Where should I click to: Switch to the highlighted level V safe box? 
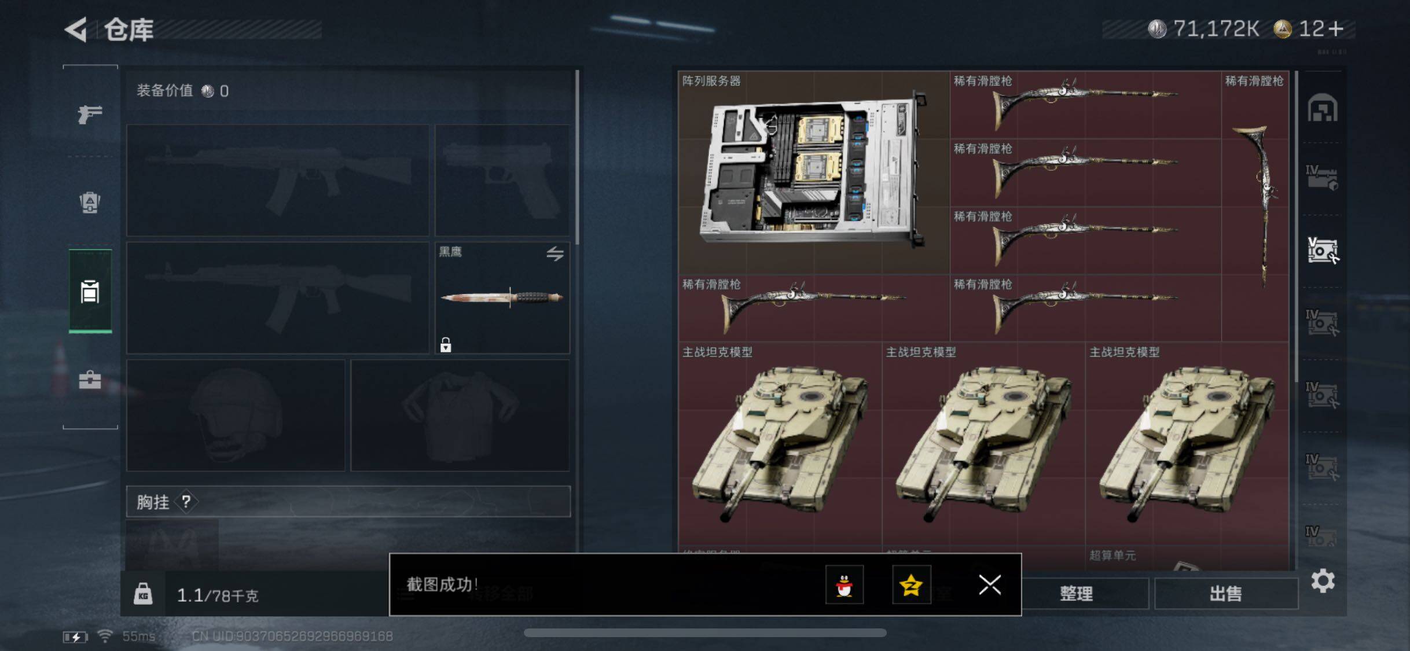pos(1323,251)
